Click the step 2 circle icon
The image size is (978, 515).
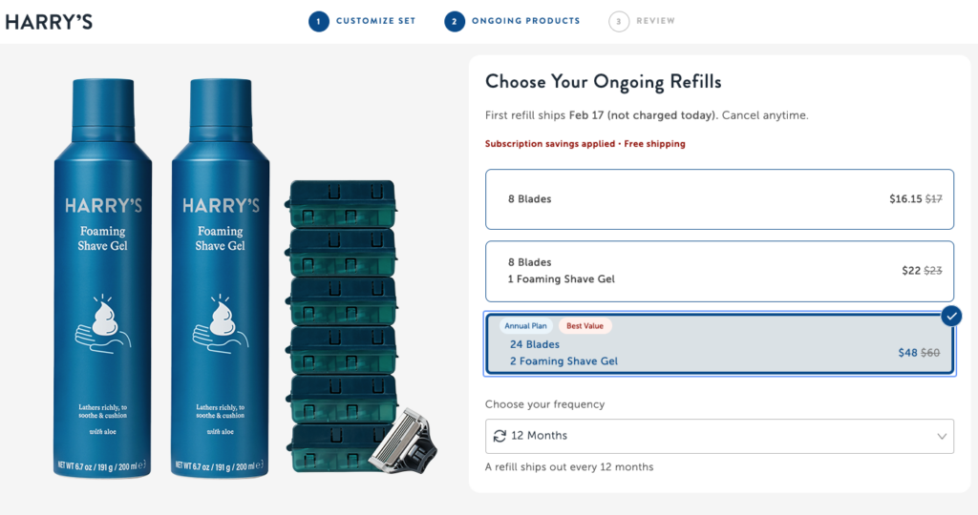pos(455,21)
